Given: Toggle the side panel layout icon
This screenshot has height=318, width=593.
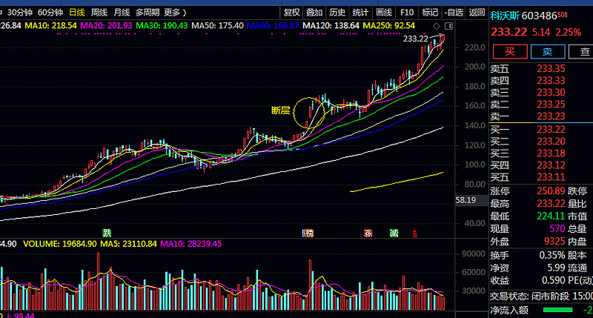Looking at the screenshot, I should click(449, 26).
